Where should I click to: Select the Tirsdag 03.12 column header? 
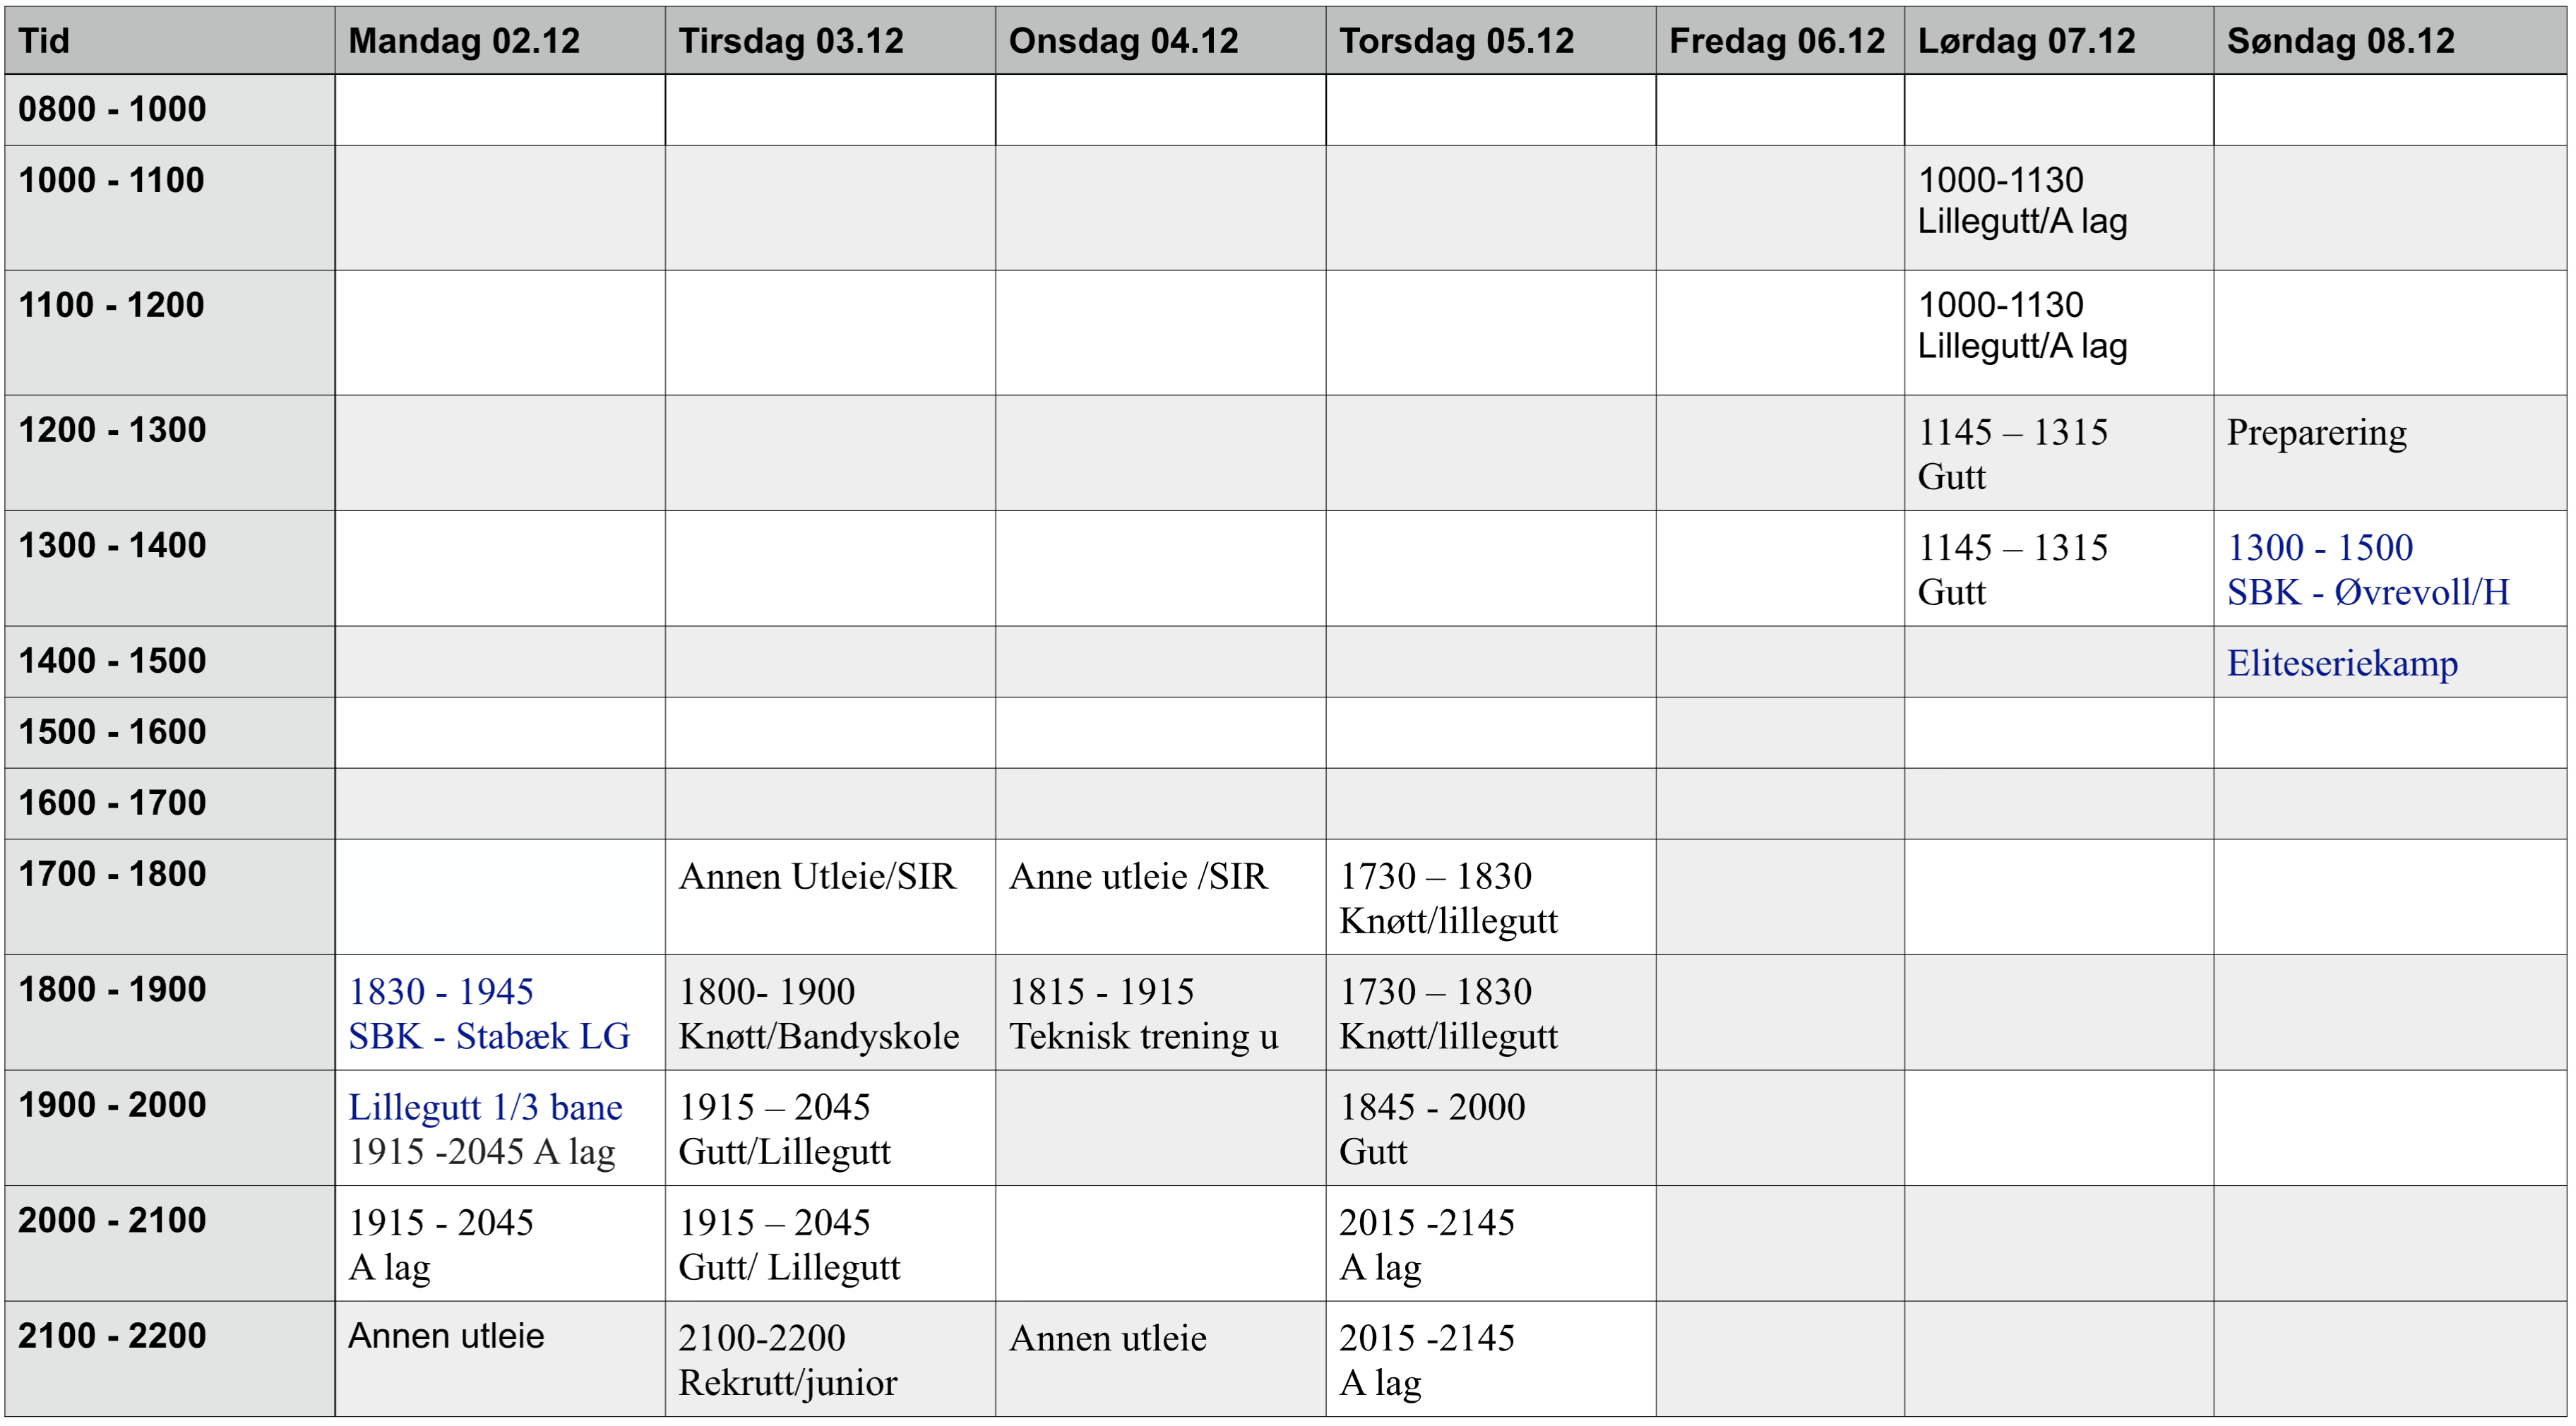coord(791,41)
